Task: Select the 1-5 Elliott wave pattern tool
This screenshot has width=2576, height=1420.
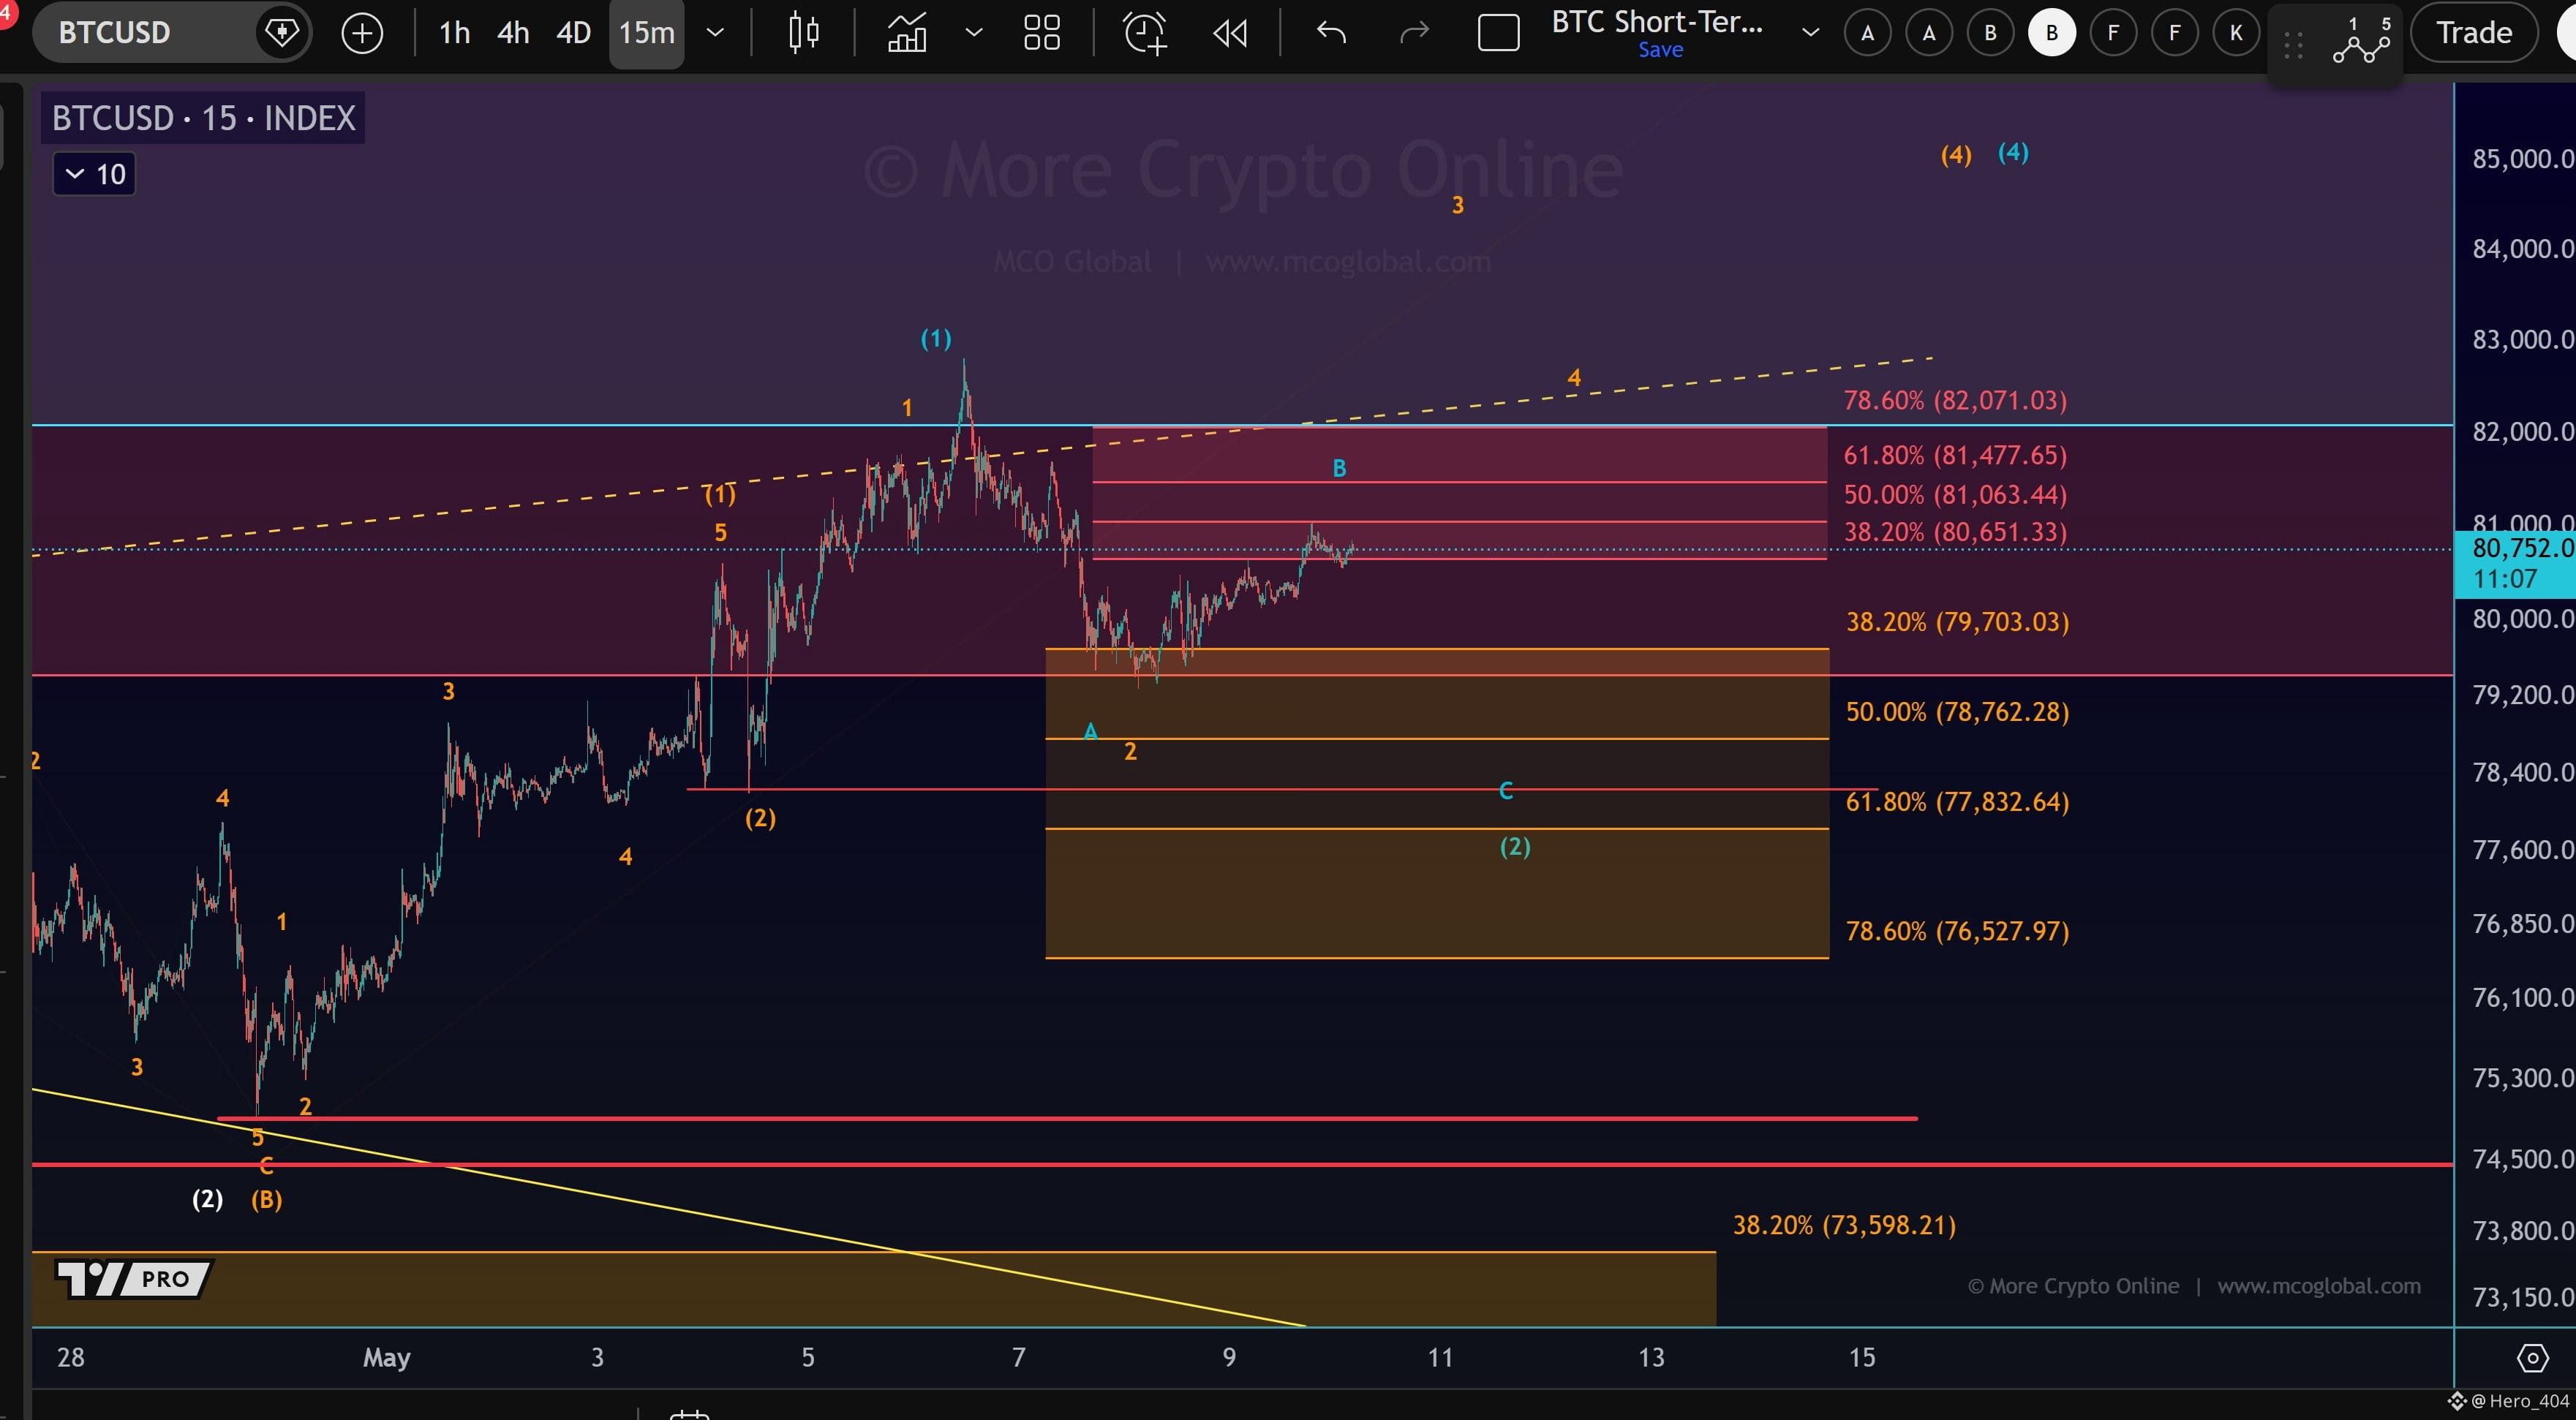Action: point(2362,40)
